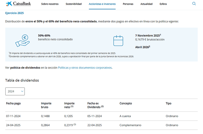Open the Personas menu
This screenshot has height=134, width=203.
[x=128, y=4]
